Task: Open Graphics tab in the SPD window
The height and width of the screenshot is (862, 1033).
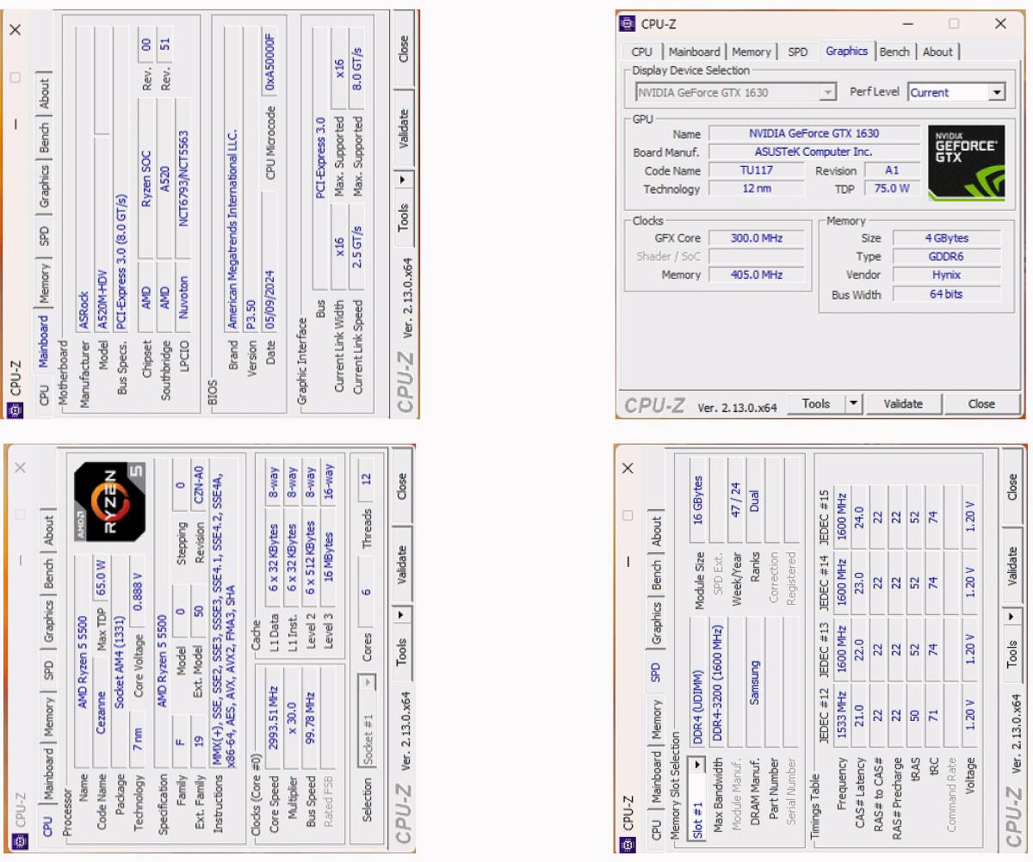Action: coord(656,623)
